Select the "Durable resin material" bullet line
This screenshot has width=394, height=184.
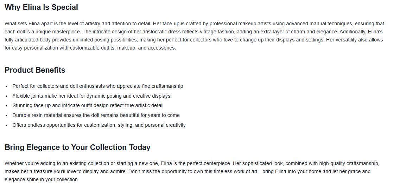pyautogui.click(x=96, y=115)
